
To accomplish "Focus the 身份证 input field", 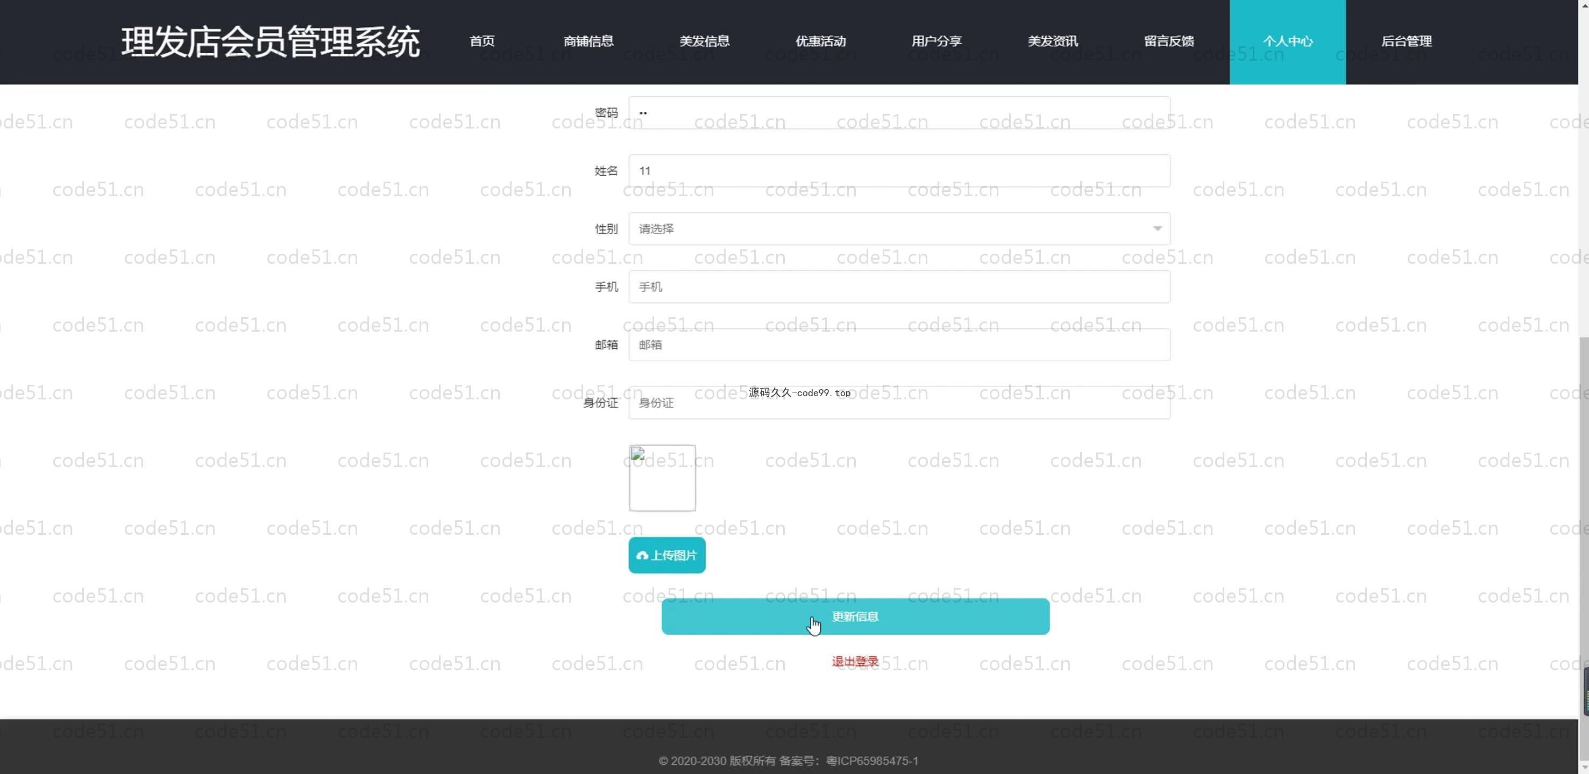I will click(x=899, y=403).
